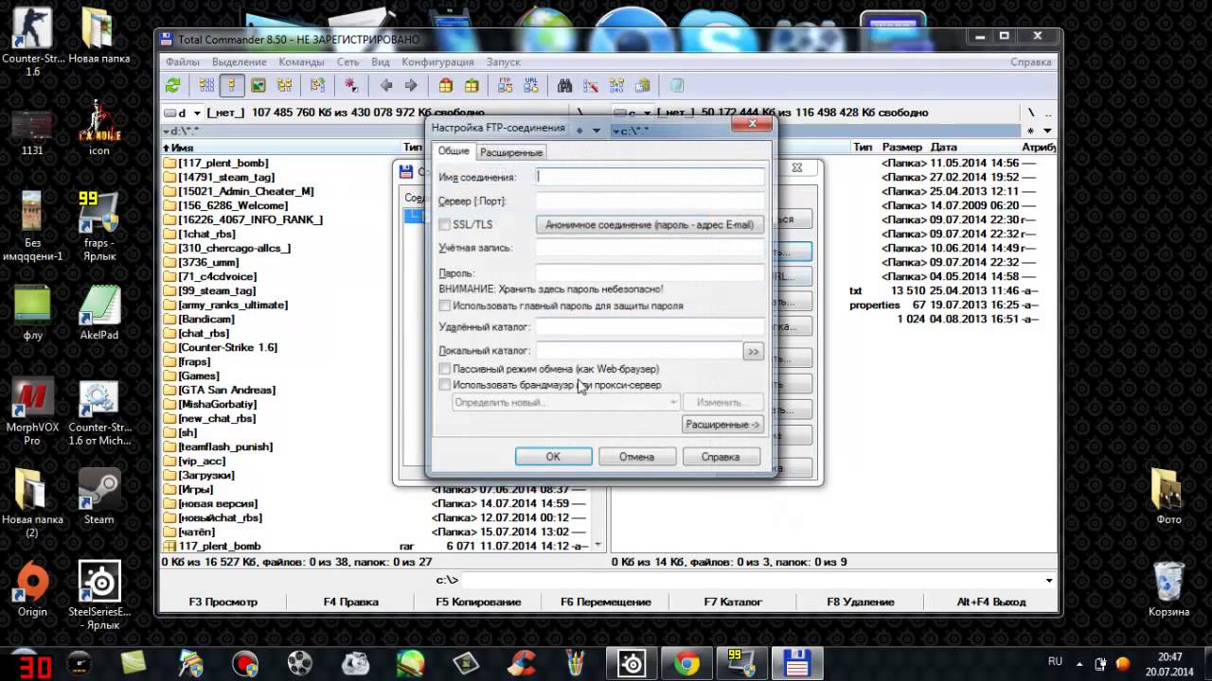
Task: Click the Анонимное соединение button
Action: (x=650, y=225)
